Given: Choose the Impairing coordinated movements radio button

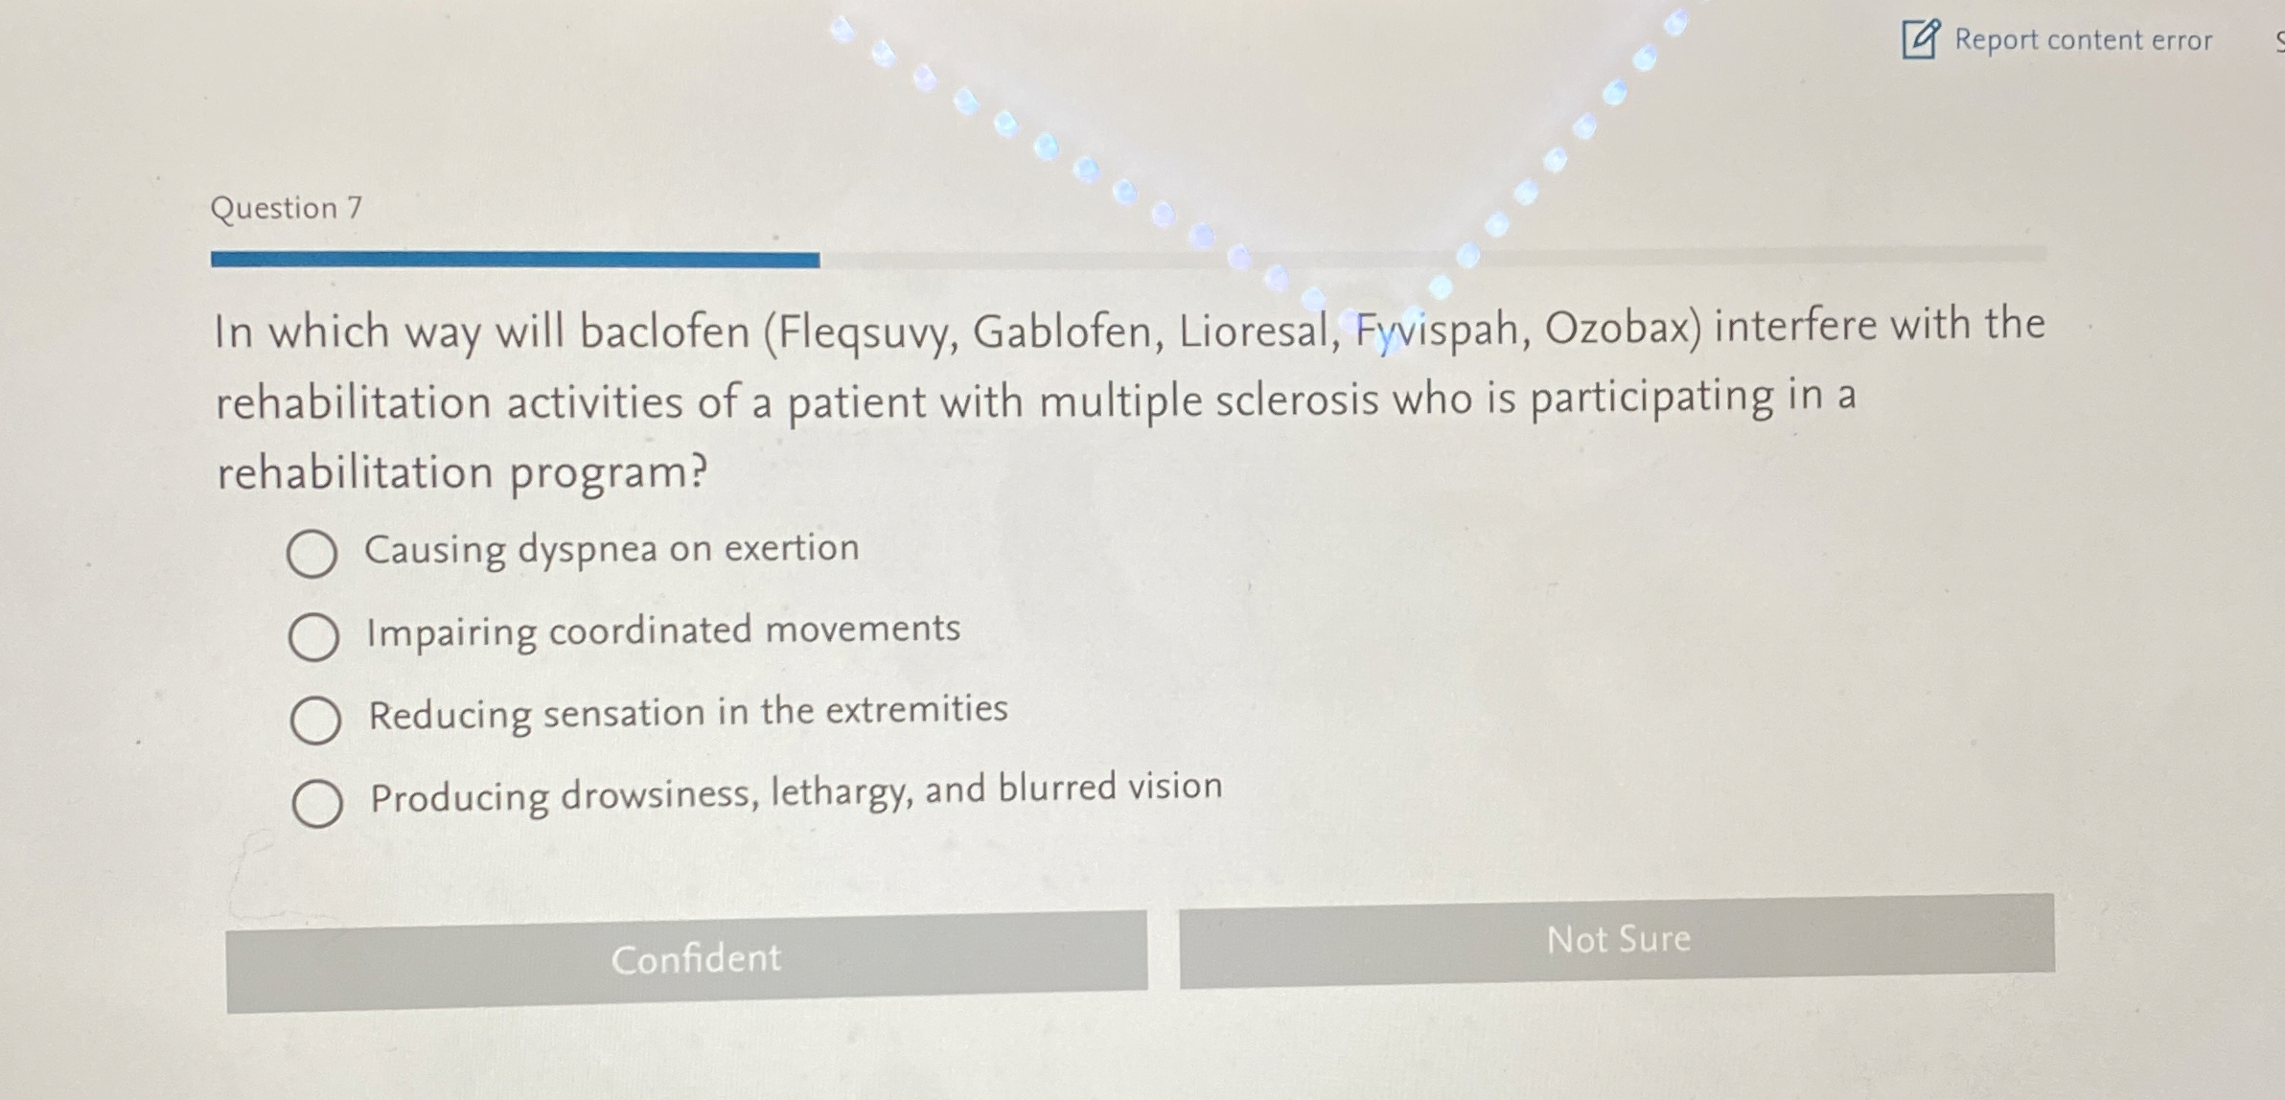Looking at the screenshot, I should [313, 637].
